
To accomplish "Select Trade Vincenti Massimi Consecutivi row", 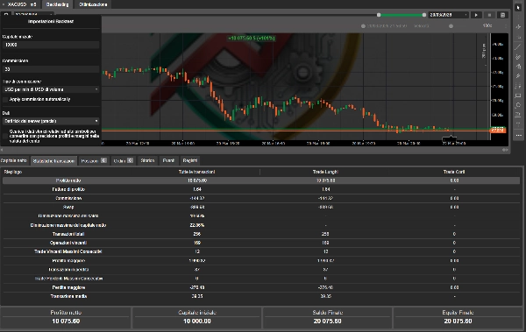I will click(261, 251).
